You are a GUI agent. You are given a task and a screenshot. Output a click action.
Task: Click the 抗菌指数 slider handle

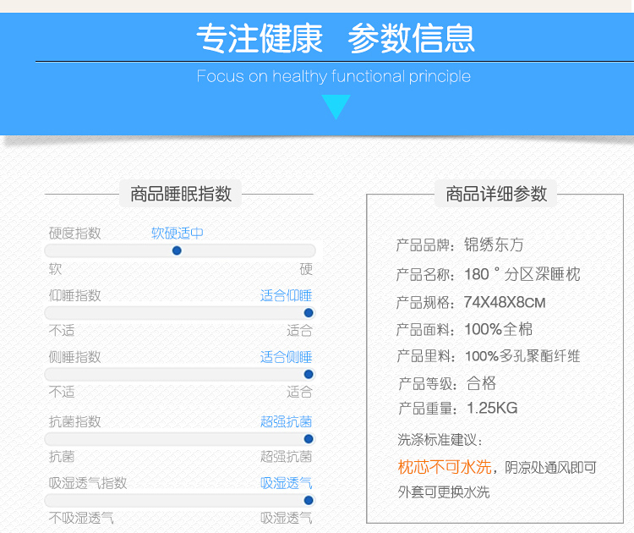point(309,438)
